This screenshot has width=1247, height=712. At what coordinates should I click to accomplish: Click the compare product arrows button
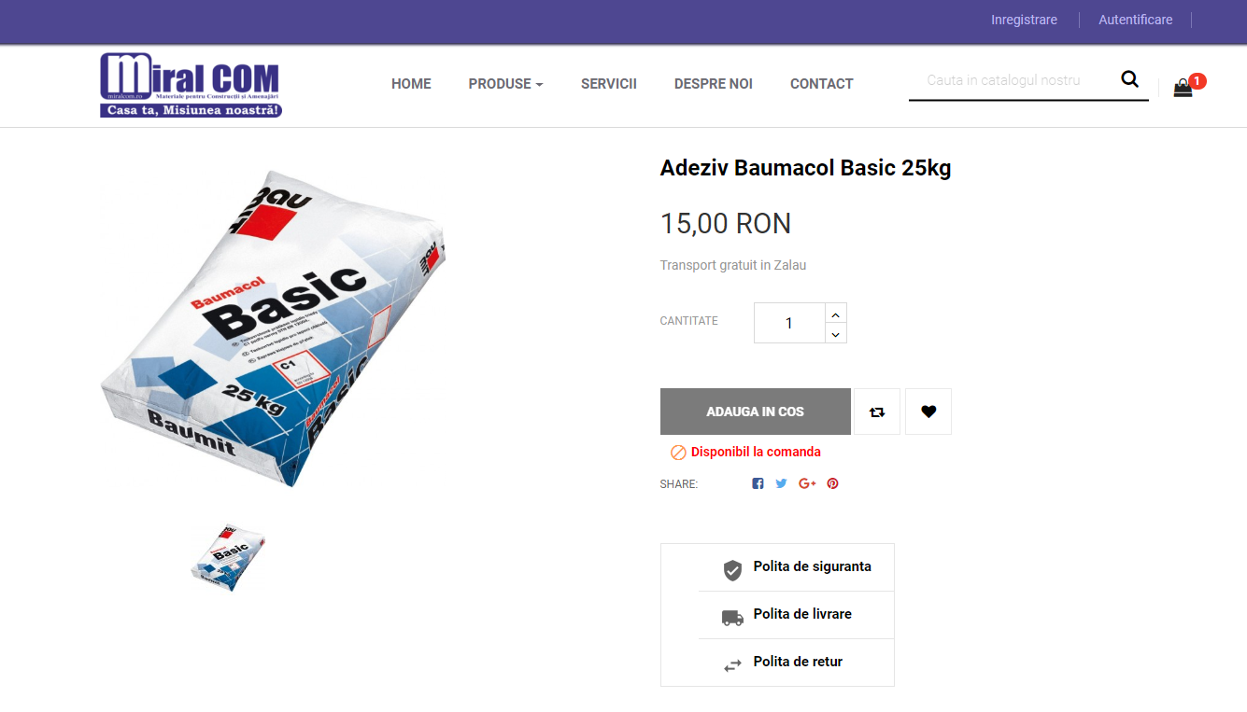[x=877, y=412]
